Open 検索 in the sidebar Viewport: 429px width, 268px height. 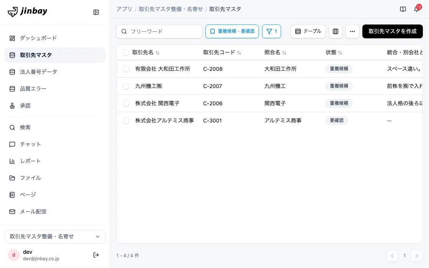click(55, 127)
